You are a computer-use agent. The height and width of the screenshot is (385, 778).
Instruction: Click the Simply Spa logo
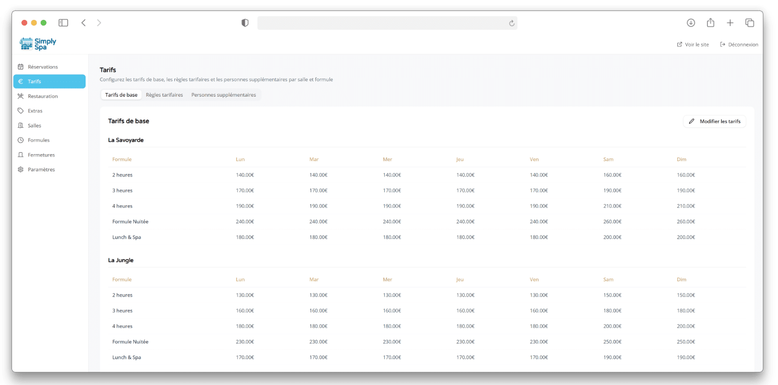[38, 44]
